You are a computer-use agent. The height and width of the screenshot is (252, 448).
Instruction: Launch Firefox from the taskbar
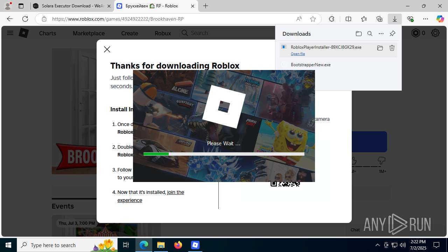[178, 245]
